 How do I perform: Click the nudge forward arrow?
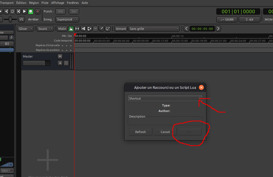coord(218,29)
